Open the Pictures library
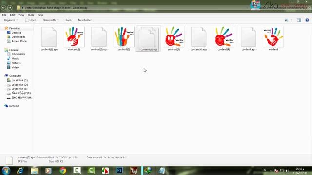The height and width of the screenshot is (175, 312). (16, 63)
